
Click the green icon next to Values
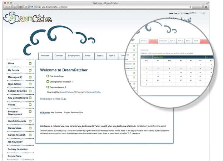(x=30, y=105)
